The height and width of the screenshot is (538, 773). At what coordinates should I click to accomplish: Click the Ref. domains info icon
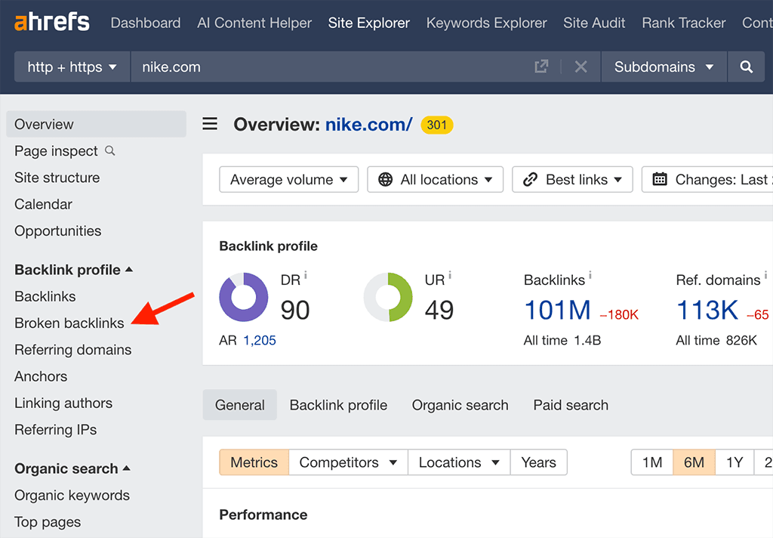coord(765,274)
